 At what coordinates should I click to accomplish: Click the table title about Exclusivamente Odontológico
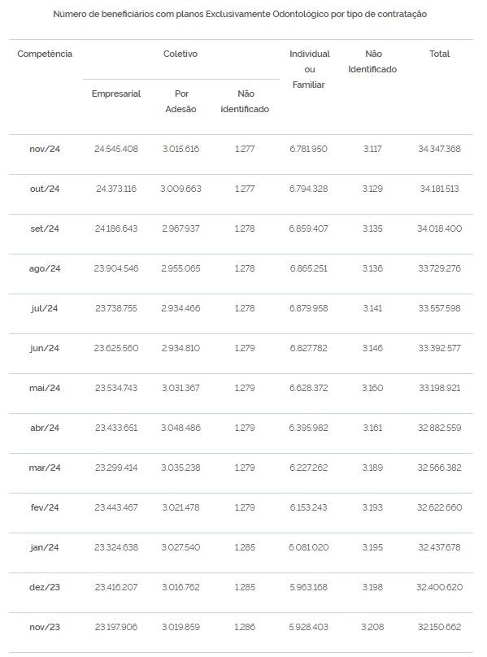click(240, 14)
